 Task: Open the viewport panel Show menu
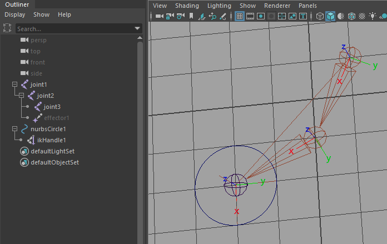(248, 6)
